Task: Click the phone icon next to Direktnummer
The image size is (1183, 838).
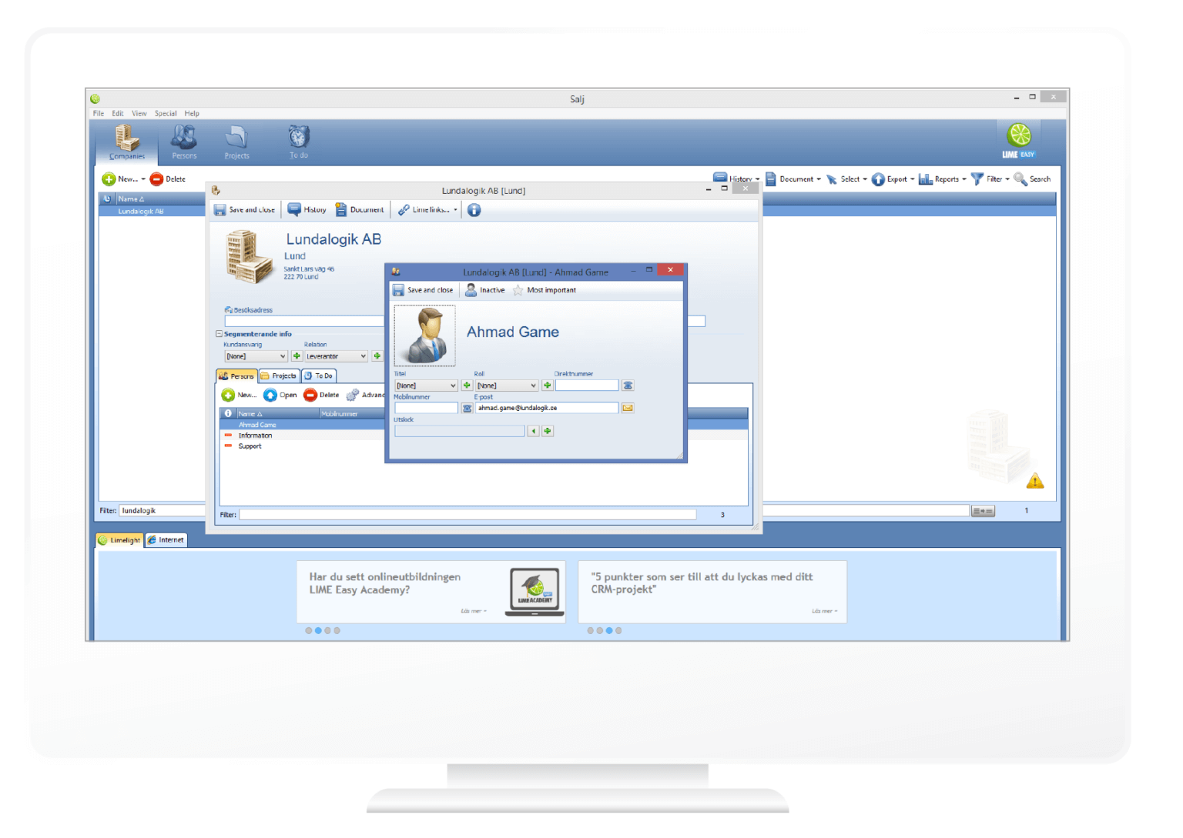Action: [x=628, y=385]
